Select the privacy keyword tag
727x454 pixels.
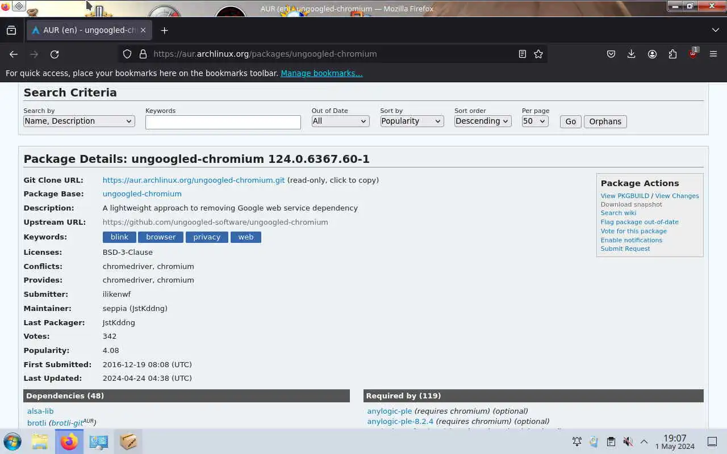[x=207, y=237]
